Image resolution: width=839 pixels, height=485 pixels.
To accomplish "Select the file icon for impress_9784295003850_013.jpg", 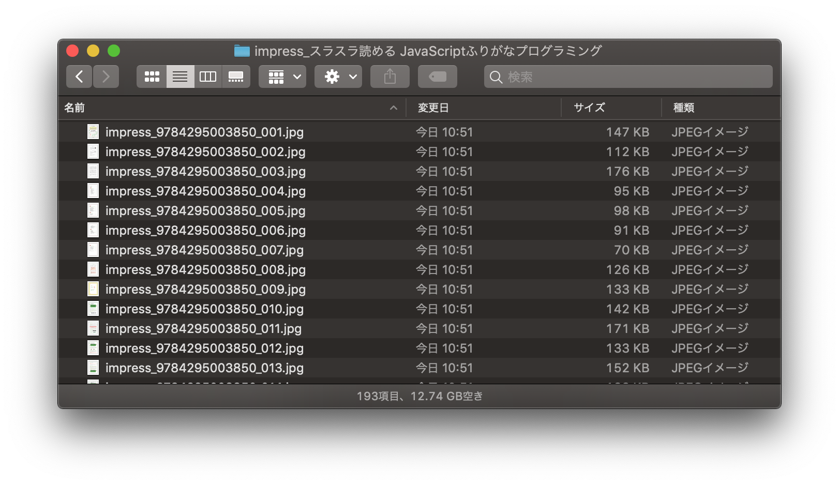I will tap(93, 368).
